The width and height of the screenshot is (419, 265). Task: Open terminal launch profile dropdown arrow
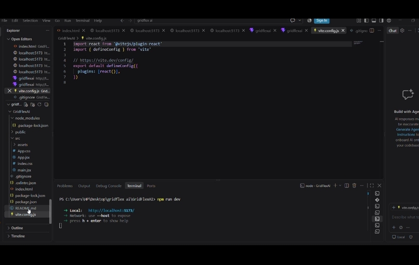coord(340,186)
